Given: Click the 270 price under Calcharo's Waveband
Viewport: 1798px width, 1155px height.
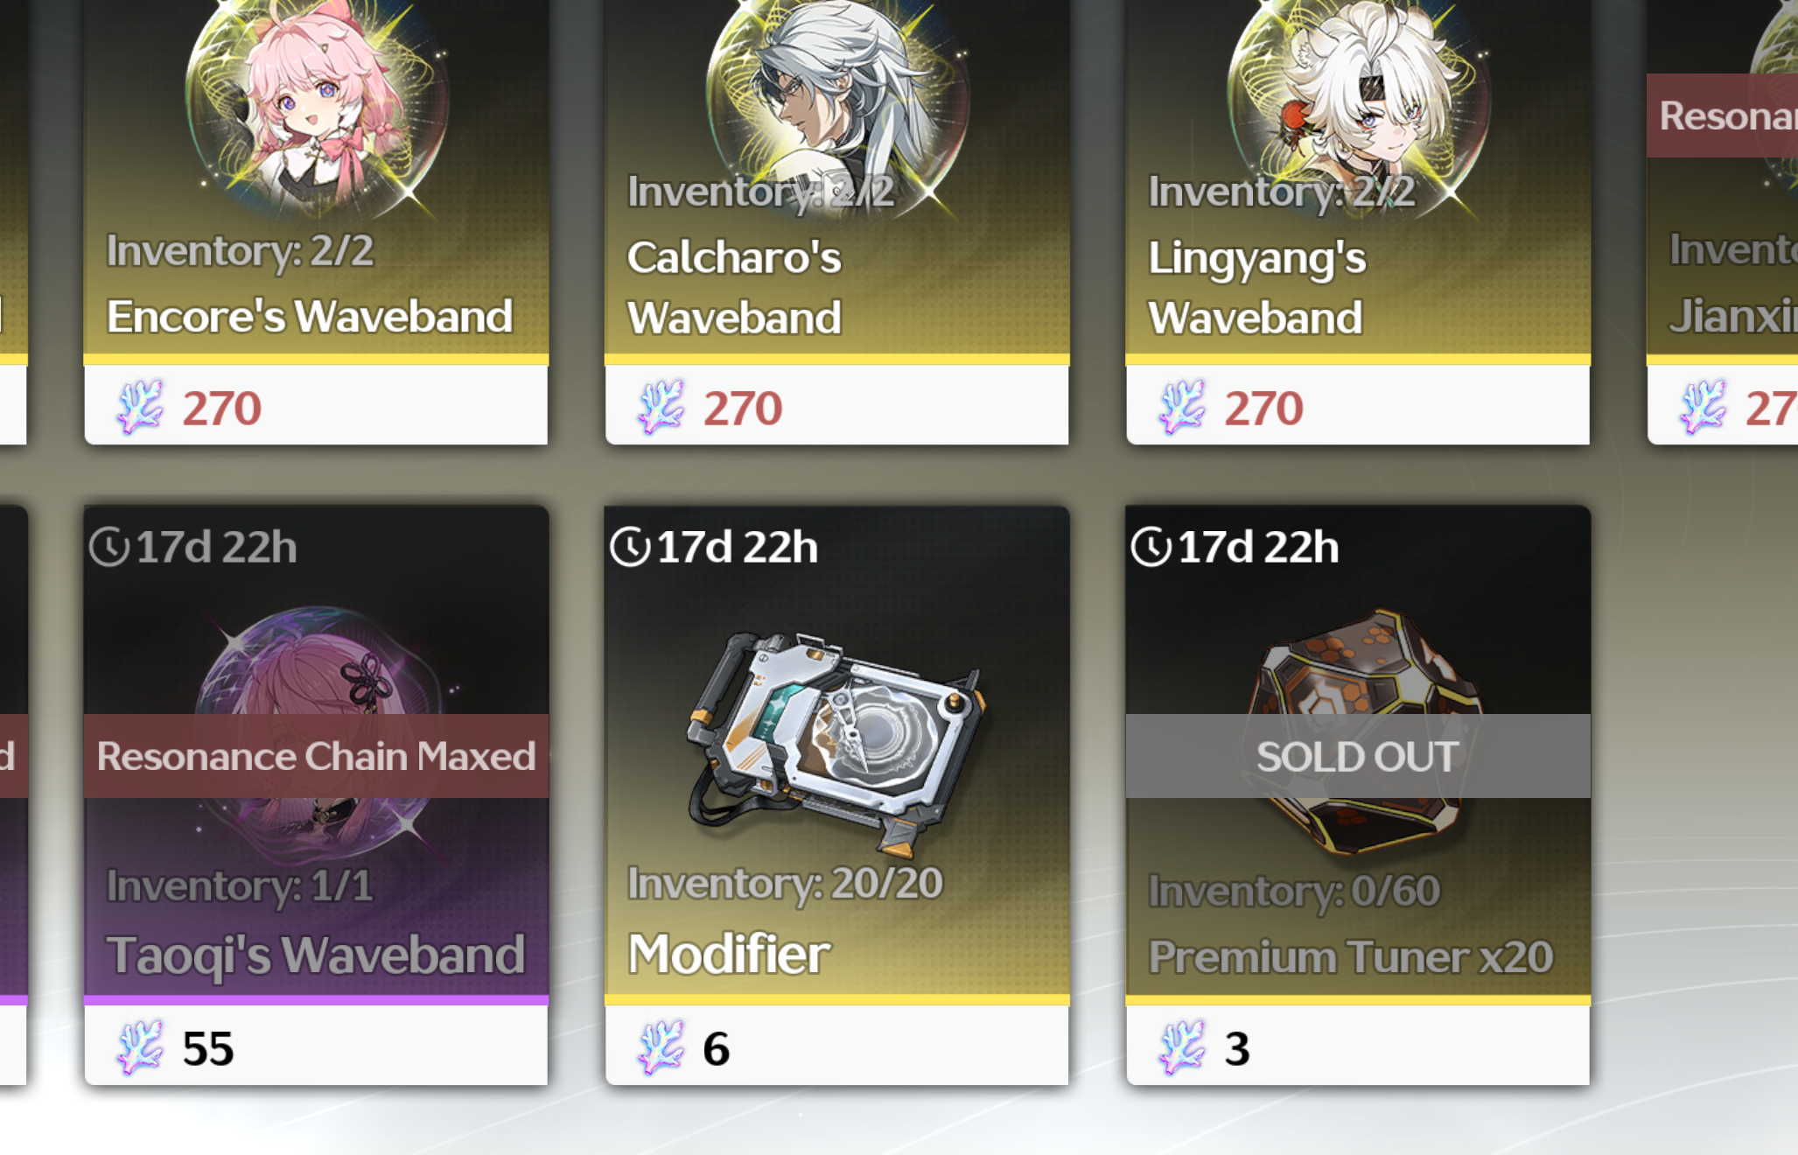Looking at the screenshot, I should pos(743,409).
